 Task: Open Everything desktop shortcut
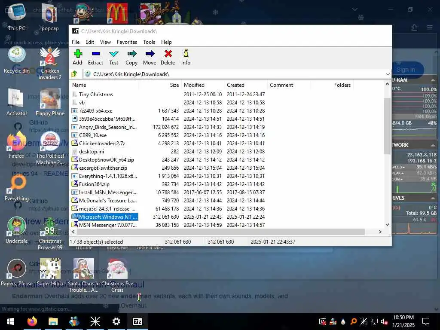[x=17, y=187]
